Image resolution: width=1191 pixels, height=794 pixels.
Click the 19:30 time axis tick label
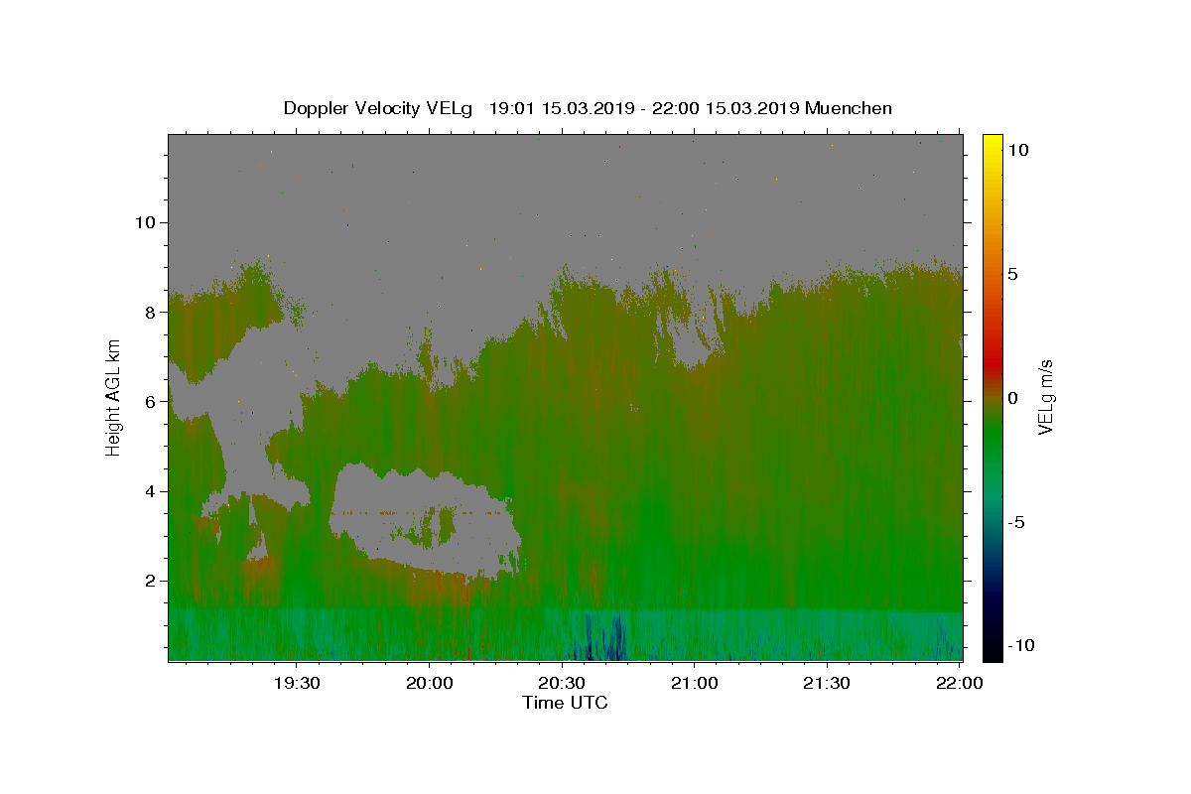pyautogui.click(x=297, y=683)
